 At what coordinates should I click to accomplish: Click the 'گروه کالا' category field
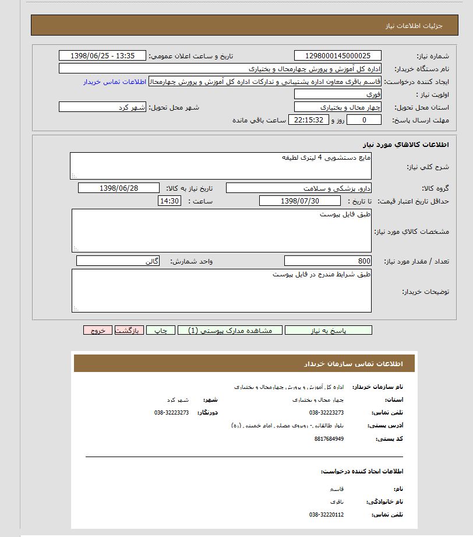[299, 188]
